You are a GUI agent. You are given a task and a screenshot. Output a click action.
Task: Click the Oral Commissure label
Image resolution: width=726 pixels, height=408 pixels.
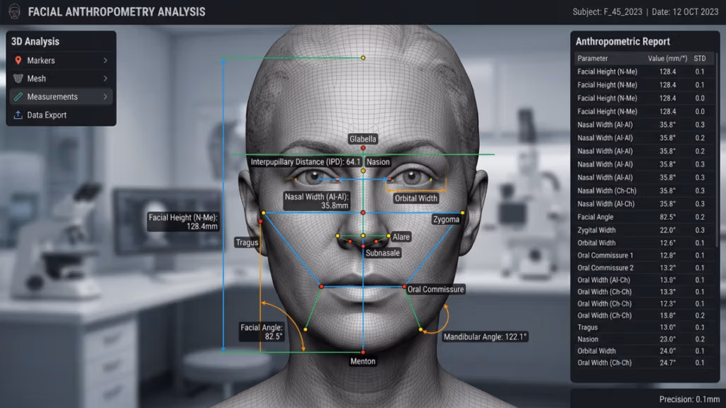point(436,290)
